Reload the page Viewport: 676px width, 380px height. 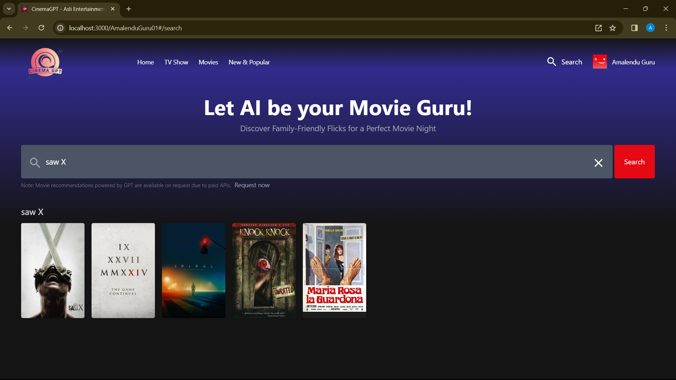tap(41, 28)
